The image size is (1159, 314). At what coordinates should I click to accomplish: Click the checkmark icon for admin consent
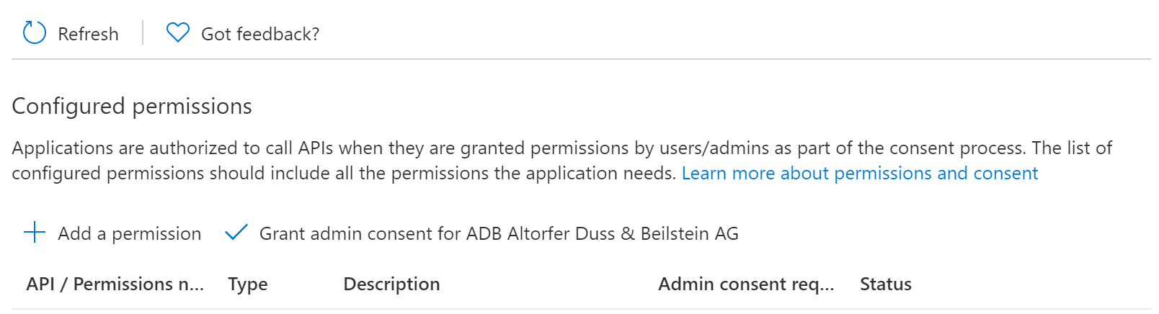(x=236, y=233)
